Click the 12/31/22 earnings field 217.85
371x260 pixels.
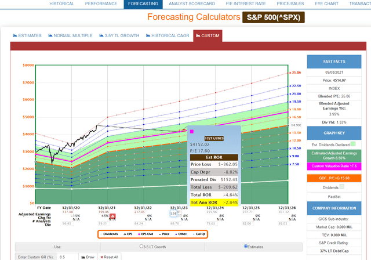tap(140, 212)
